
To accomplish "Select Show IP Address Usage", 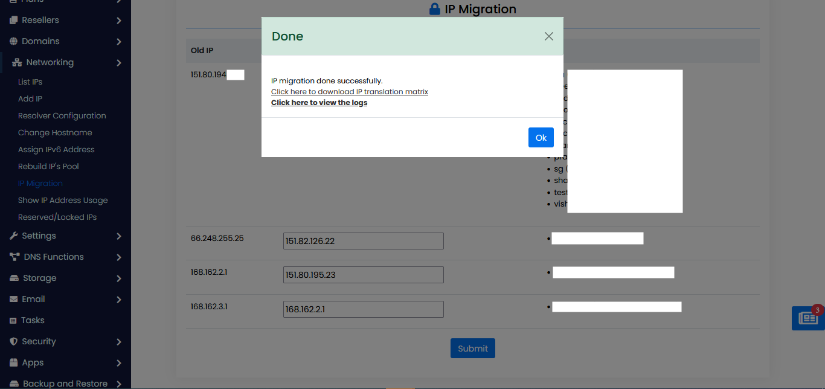I will pos(63,200).
